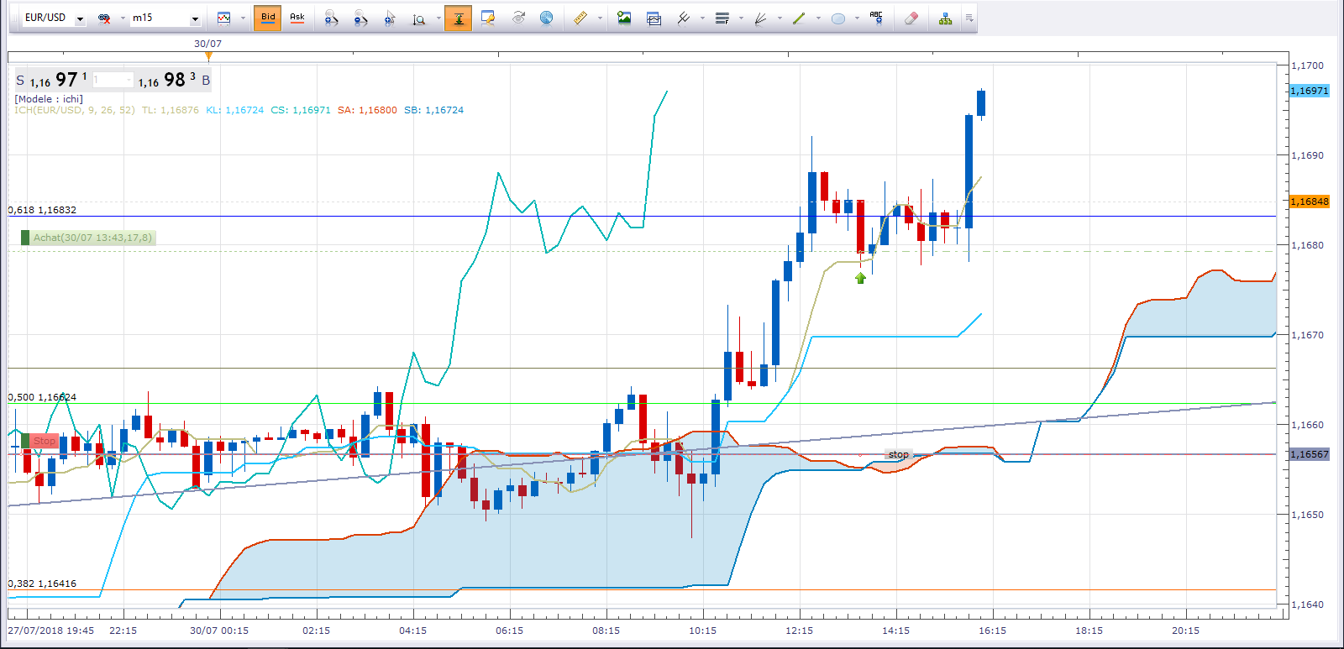
Task: Click the hierarchy tree structure icon
Action: (946, 18)
